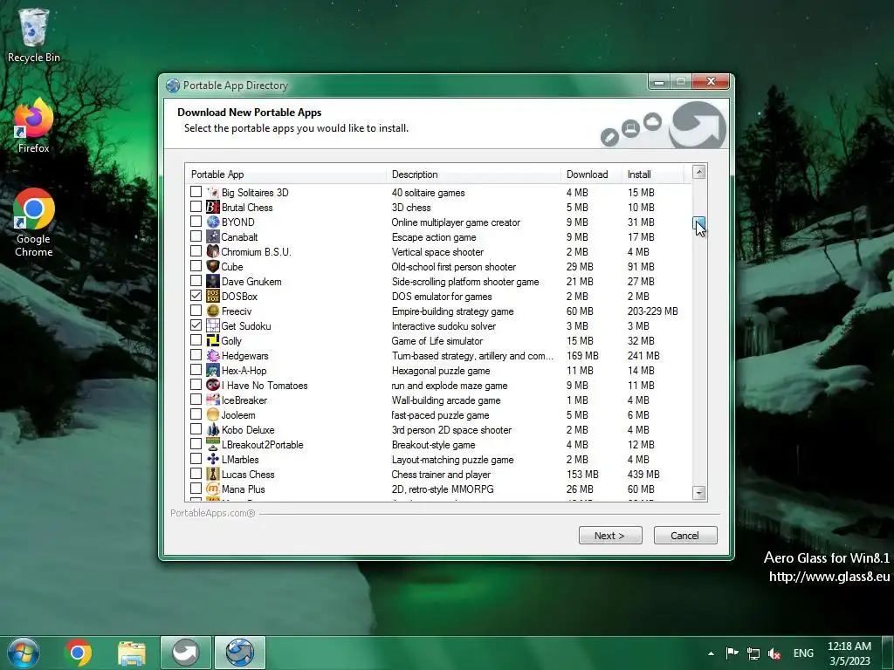
Task: Uncheck the DOSBox checkbox
Action: click(x=196, y=296)
